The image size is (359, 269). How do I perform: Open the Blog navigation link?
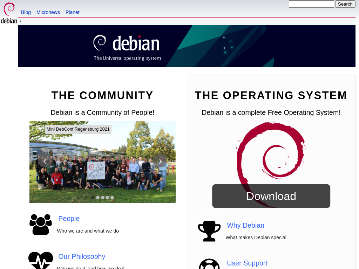click(26, 12)
